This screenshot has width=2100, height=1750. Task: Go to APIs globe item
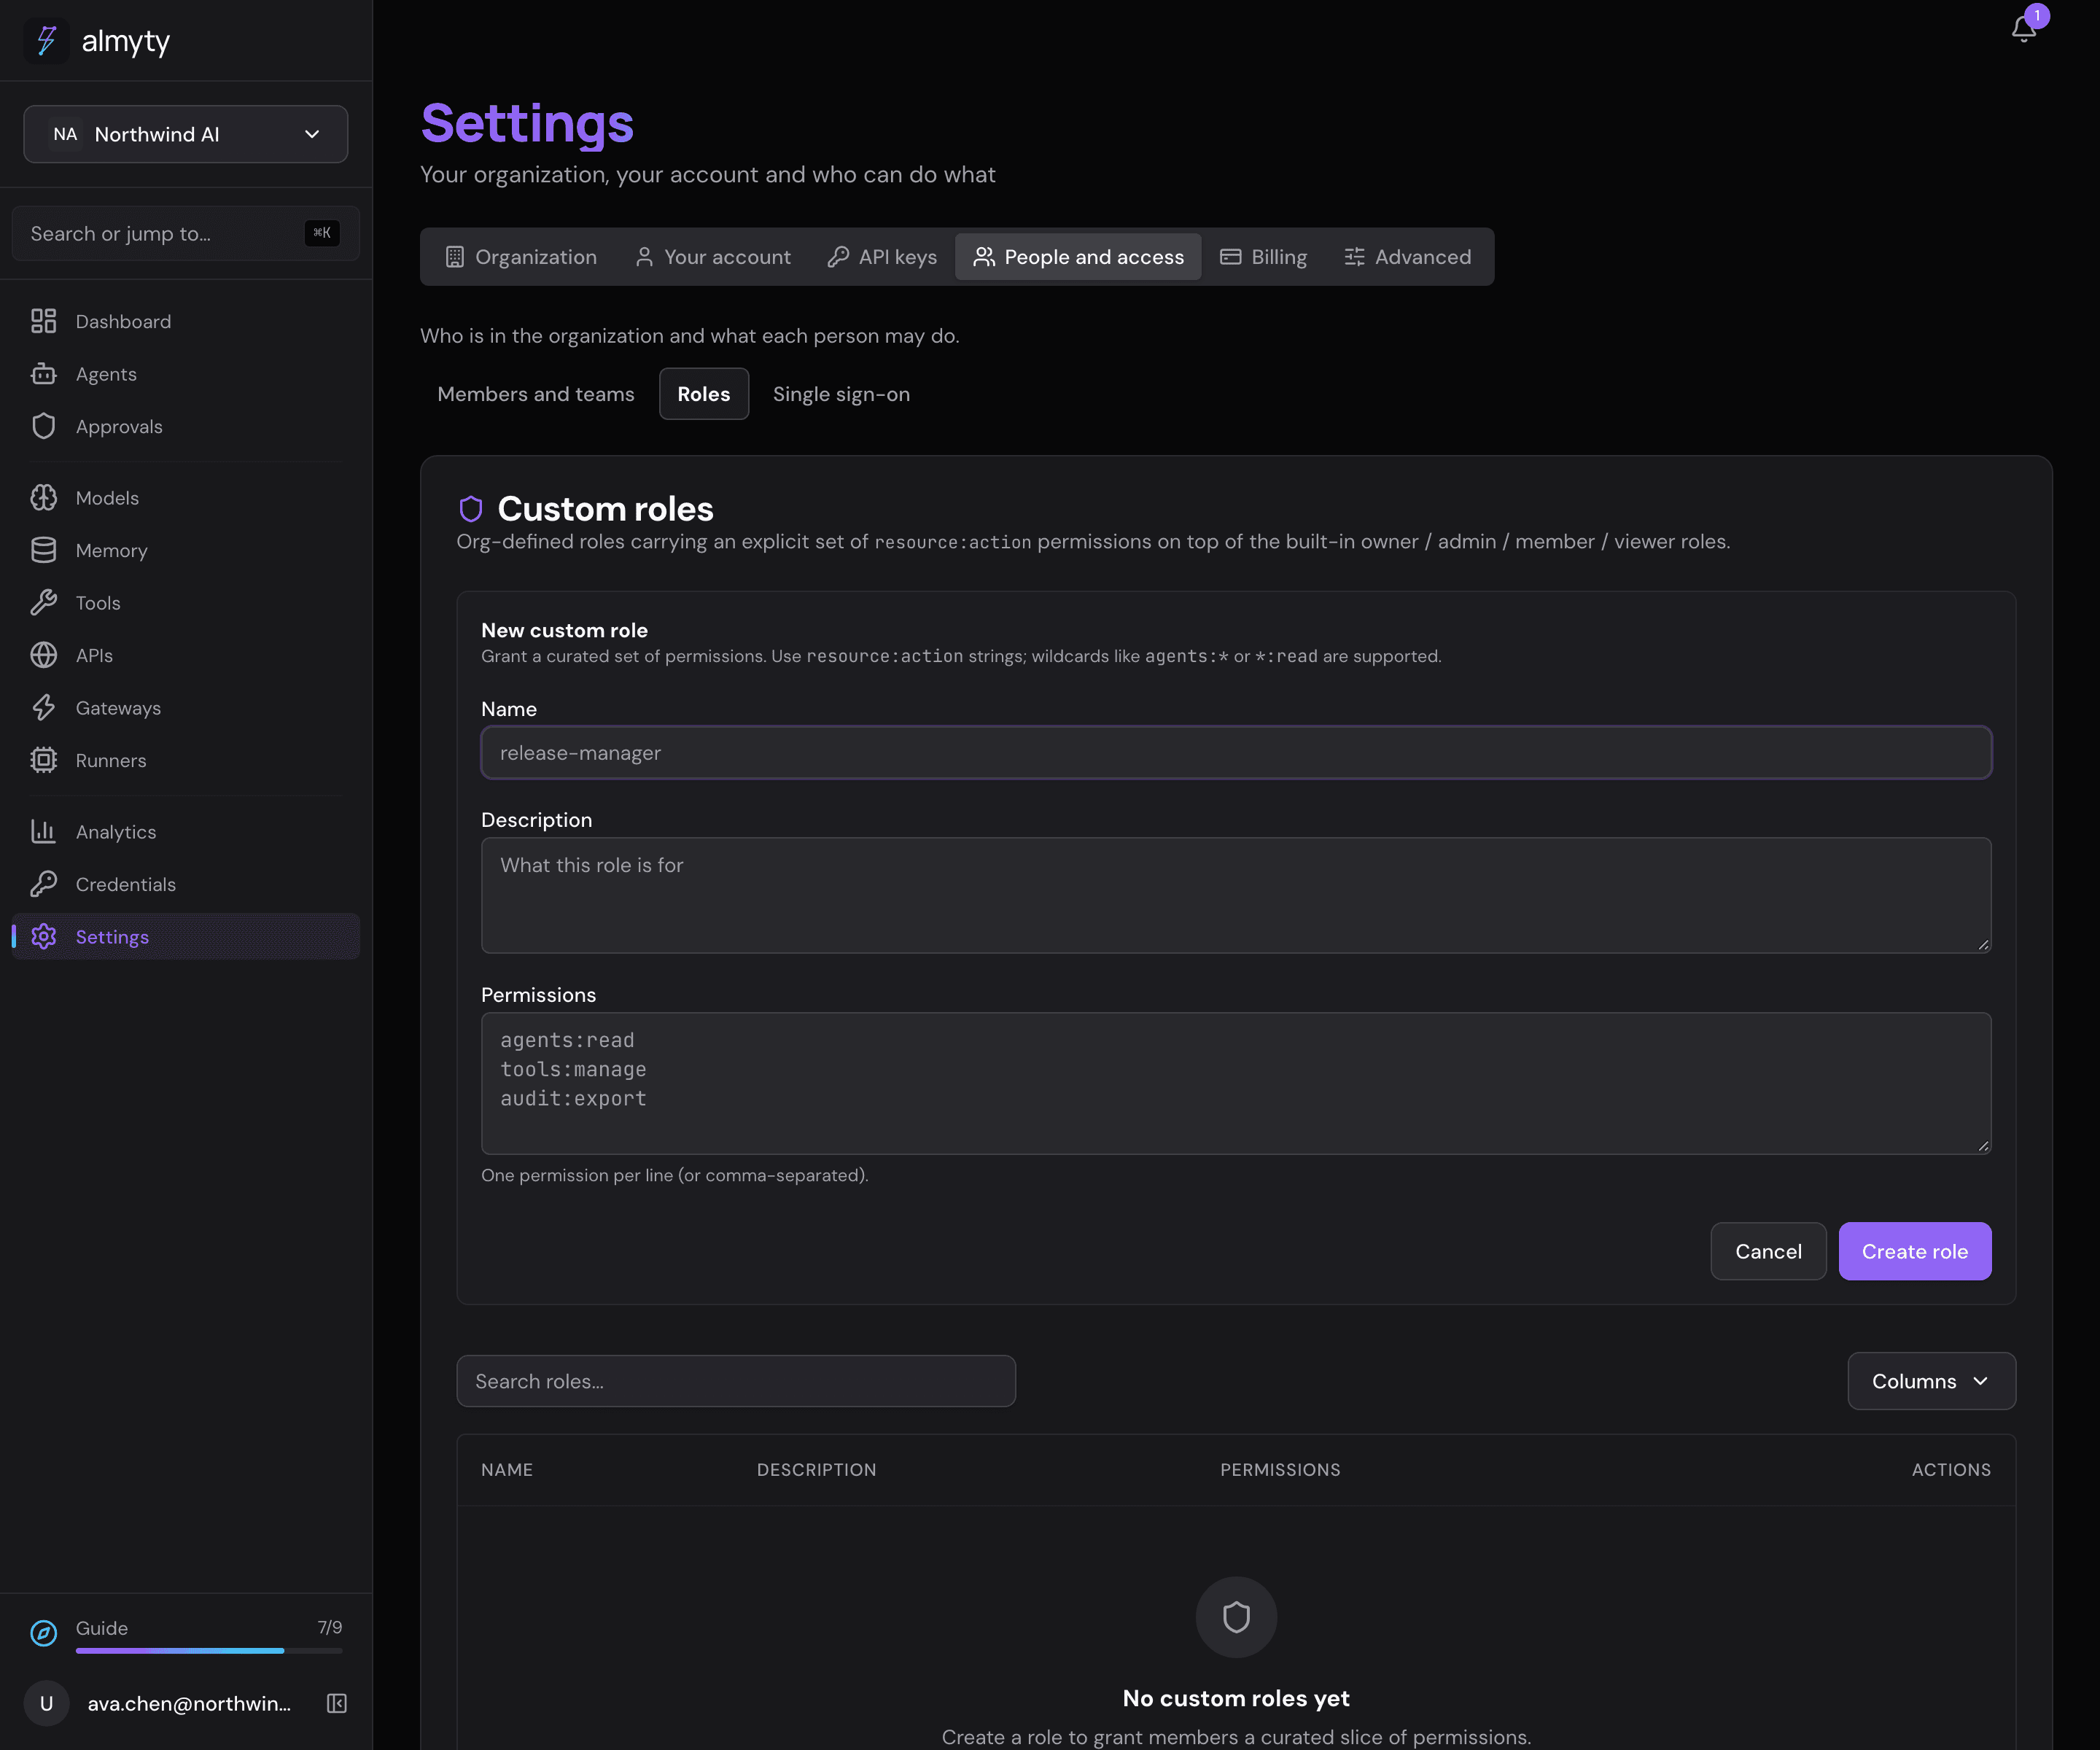(186, 655)
